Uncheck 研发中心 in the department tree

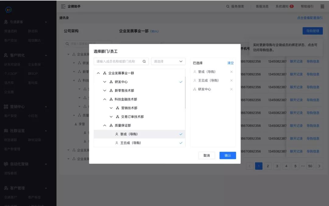[x=181, y=82]
